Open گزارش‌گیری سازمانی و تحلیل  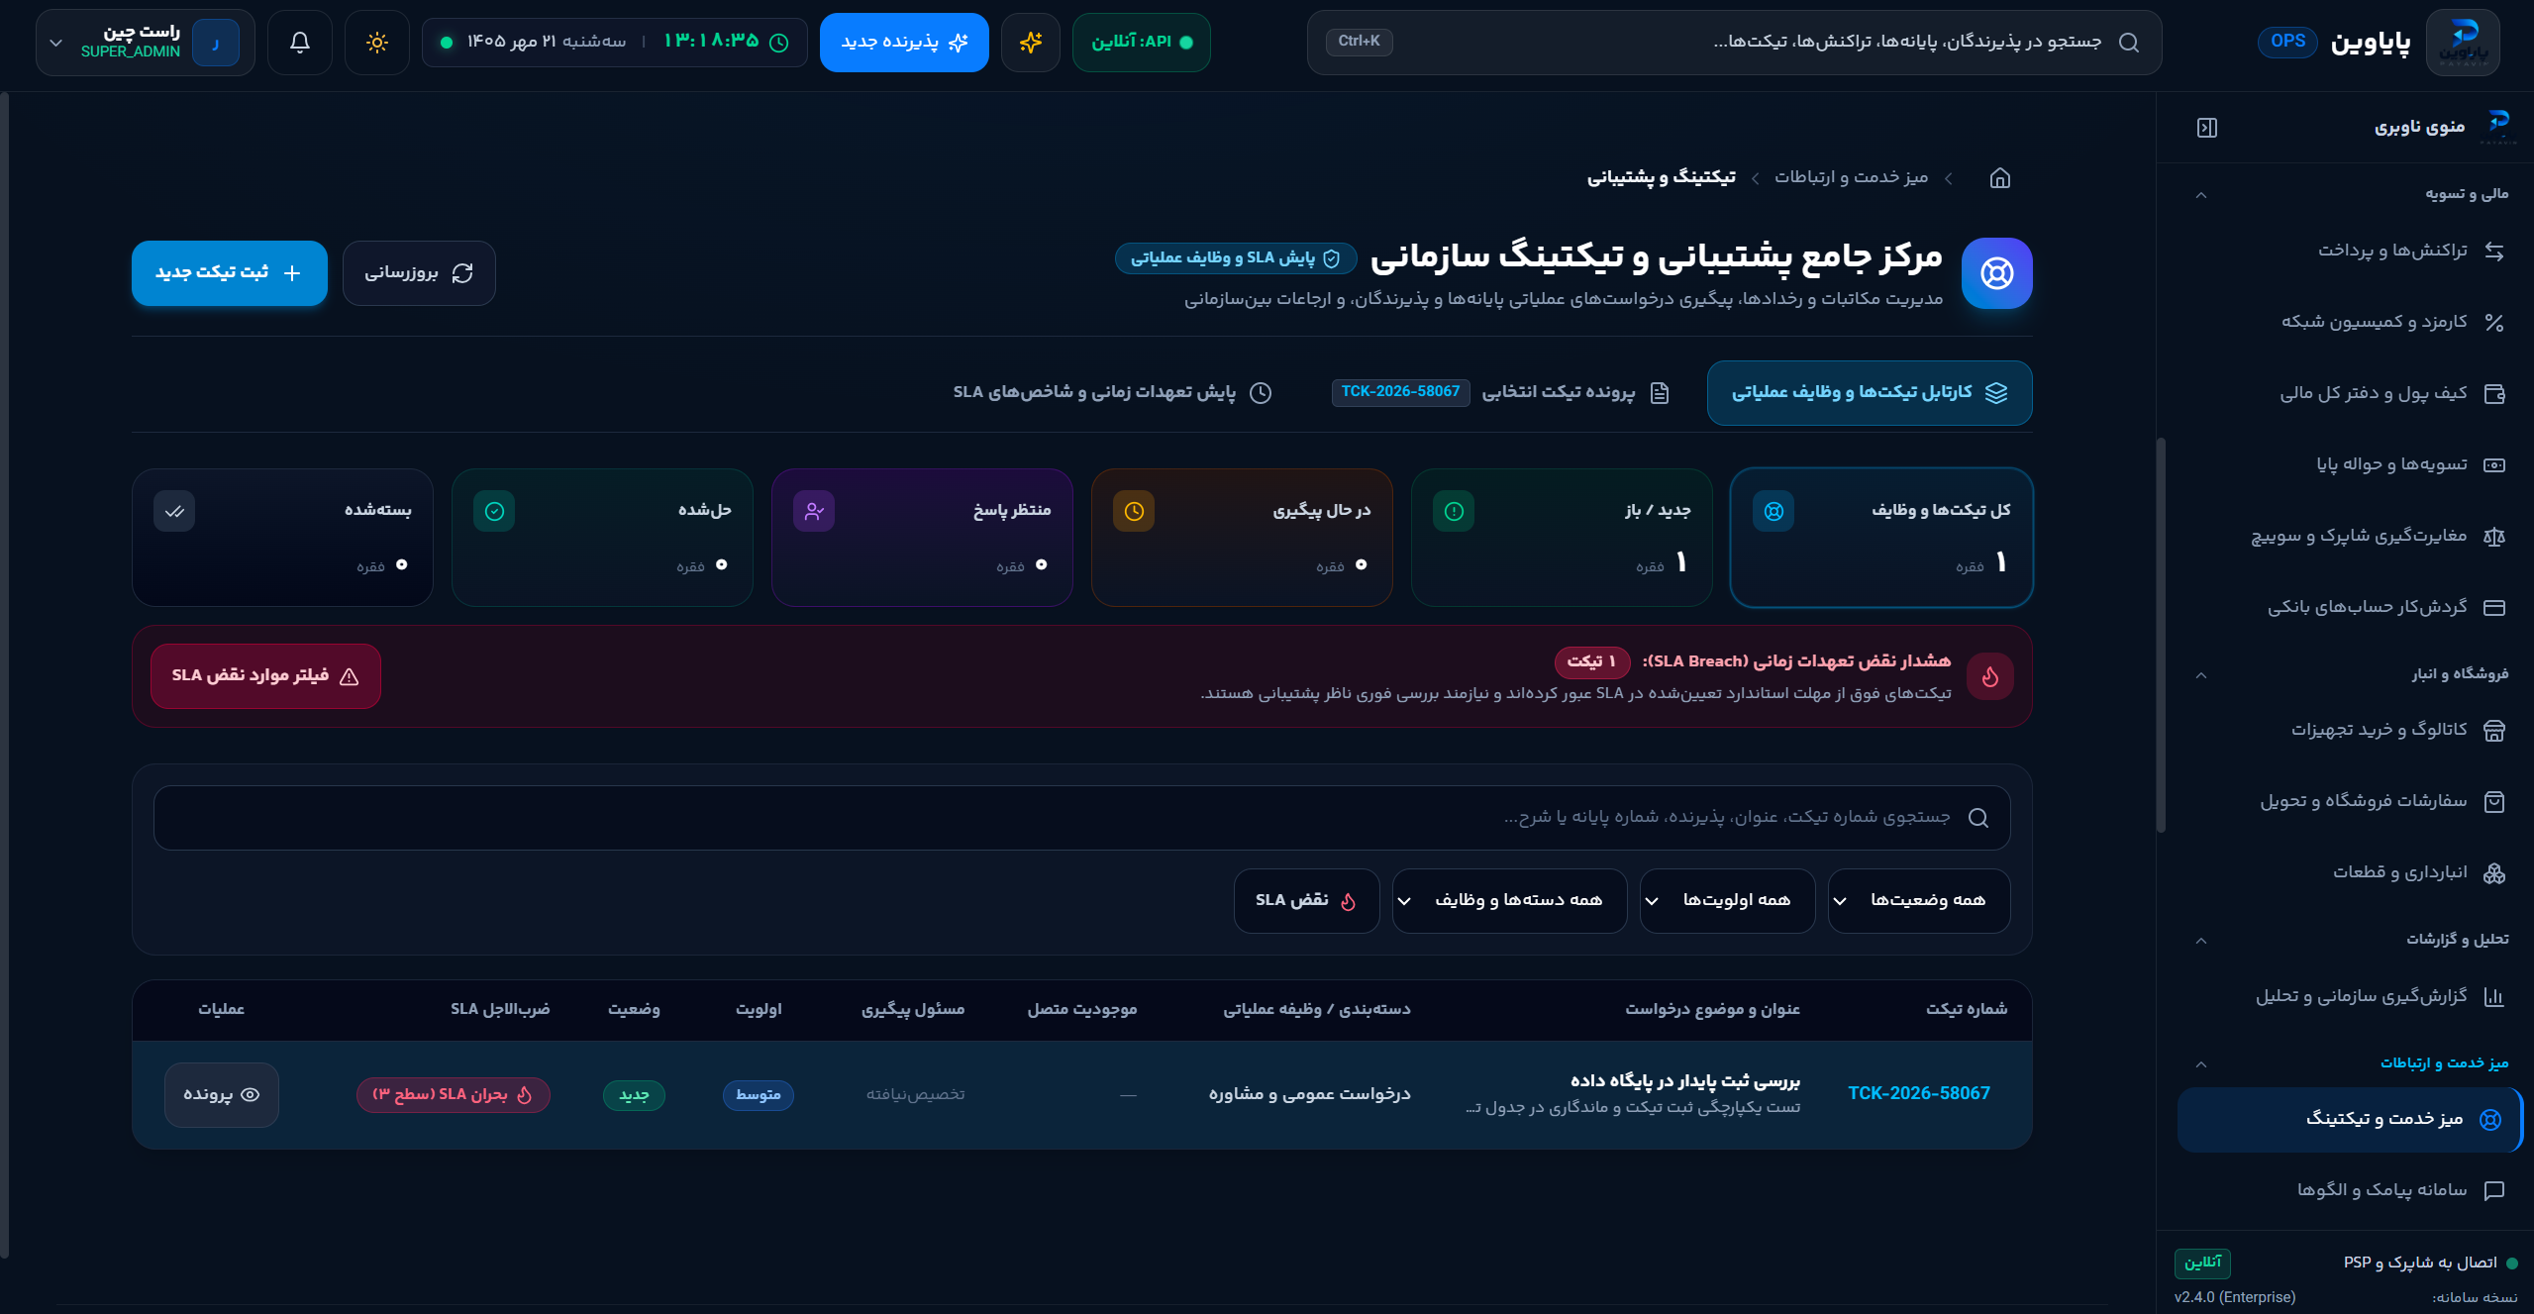point(2349,996)
